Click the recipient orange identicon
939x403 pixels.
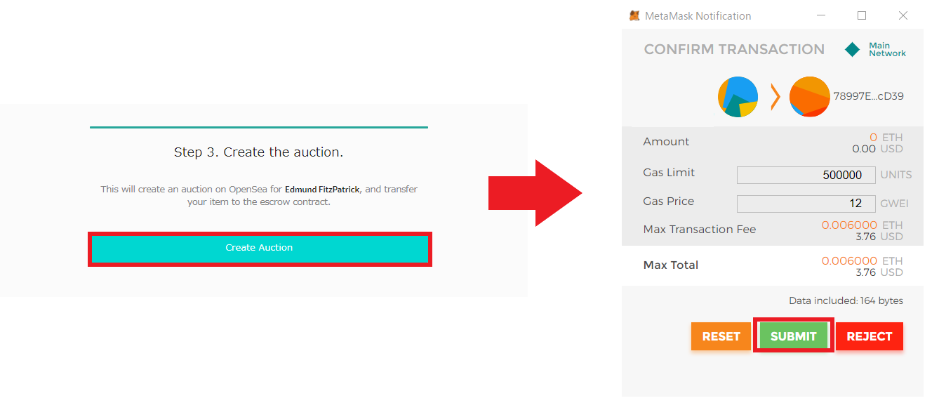[810, 97]
